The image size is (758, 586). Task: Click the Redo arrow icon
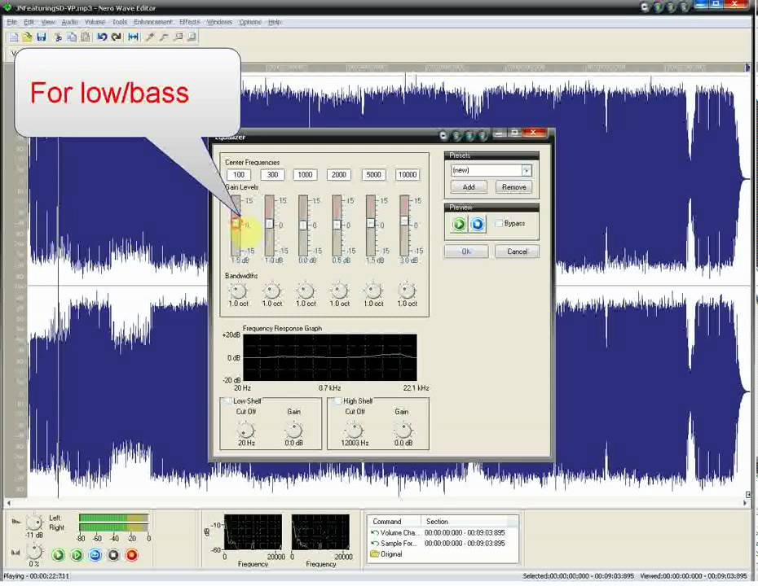[116, 37]
